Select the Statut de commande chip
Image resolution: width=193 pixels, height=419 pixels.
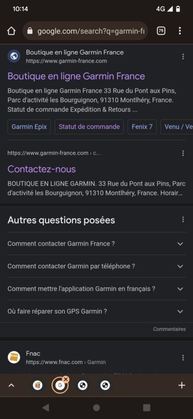89,127
